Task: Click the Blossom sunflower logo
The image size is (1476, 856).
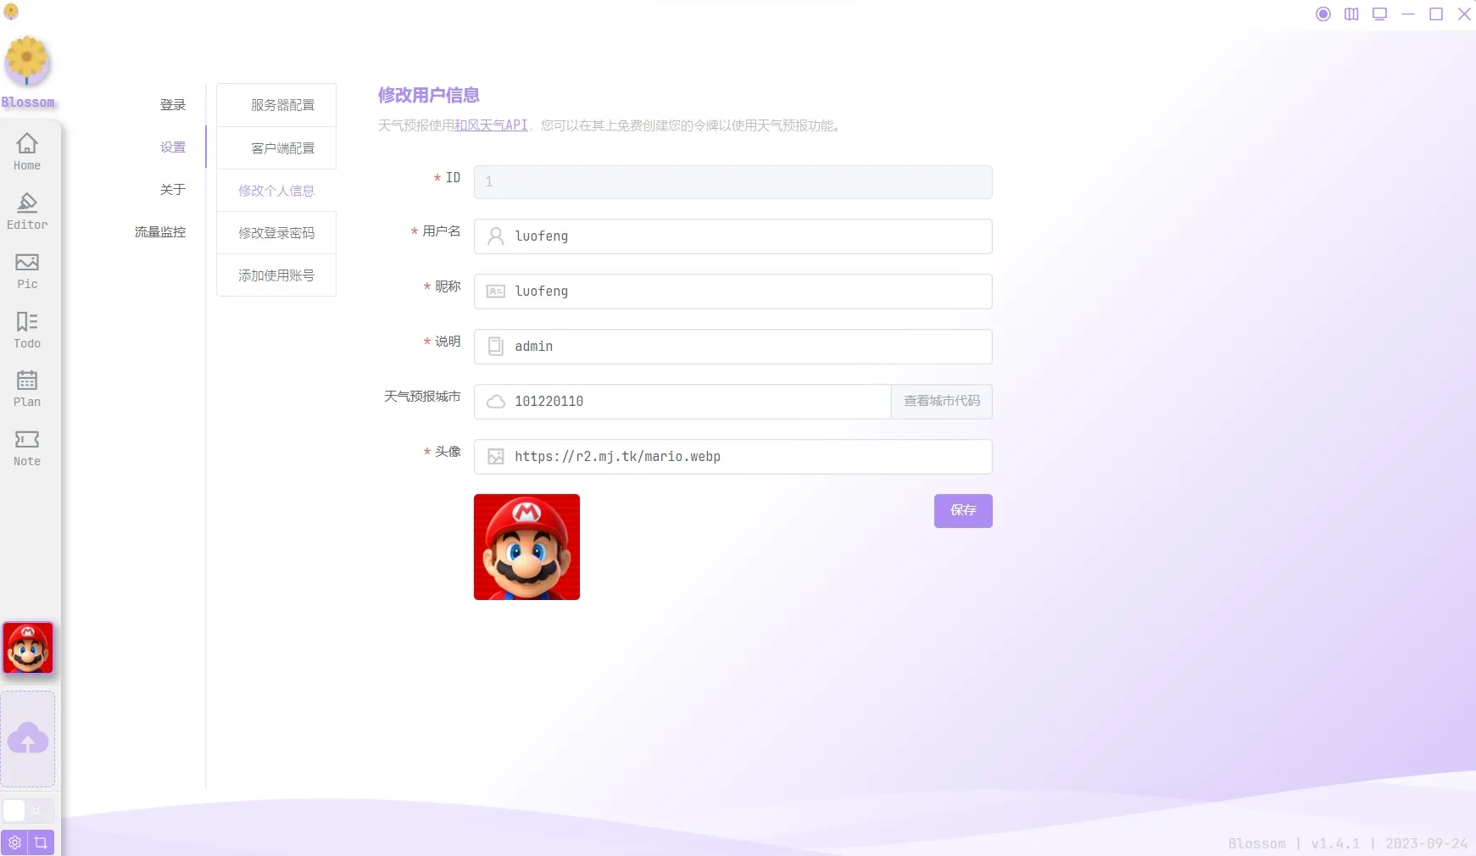Action: [27, 62]
